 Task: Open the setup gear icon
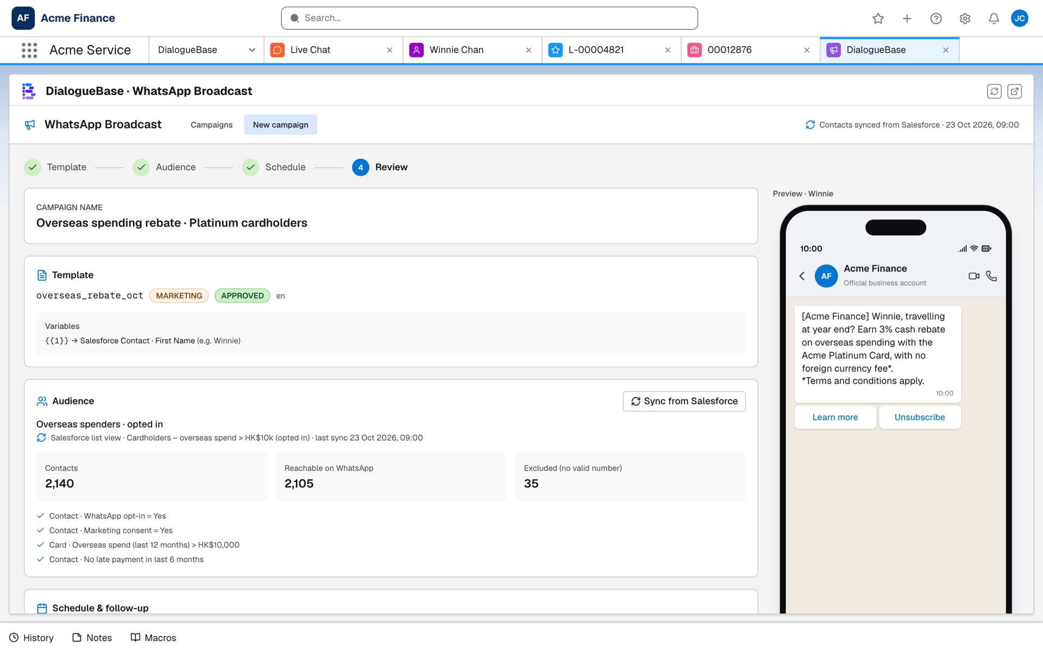965,18
